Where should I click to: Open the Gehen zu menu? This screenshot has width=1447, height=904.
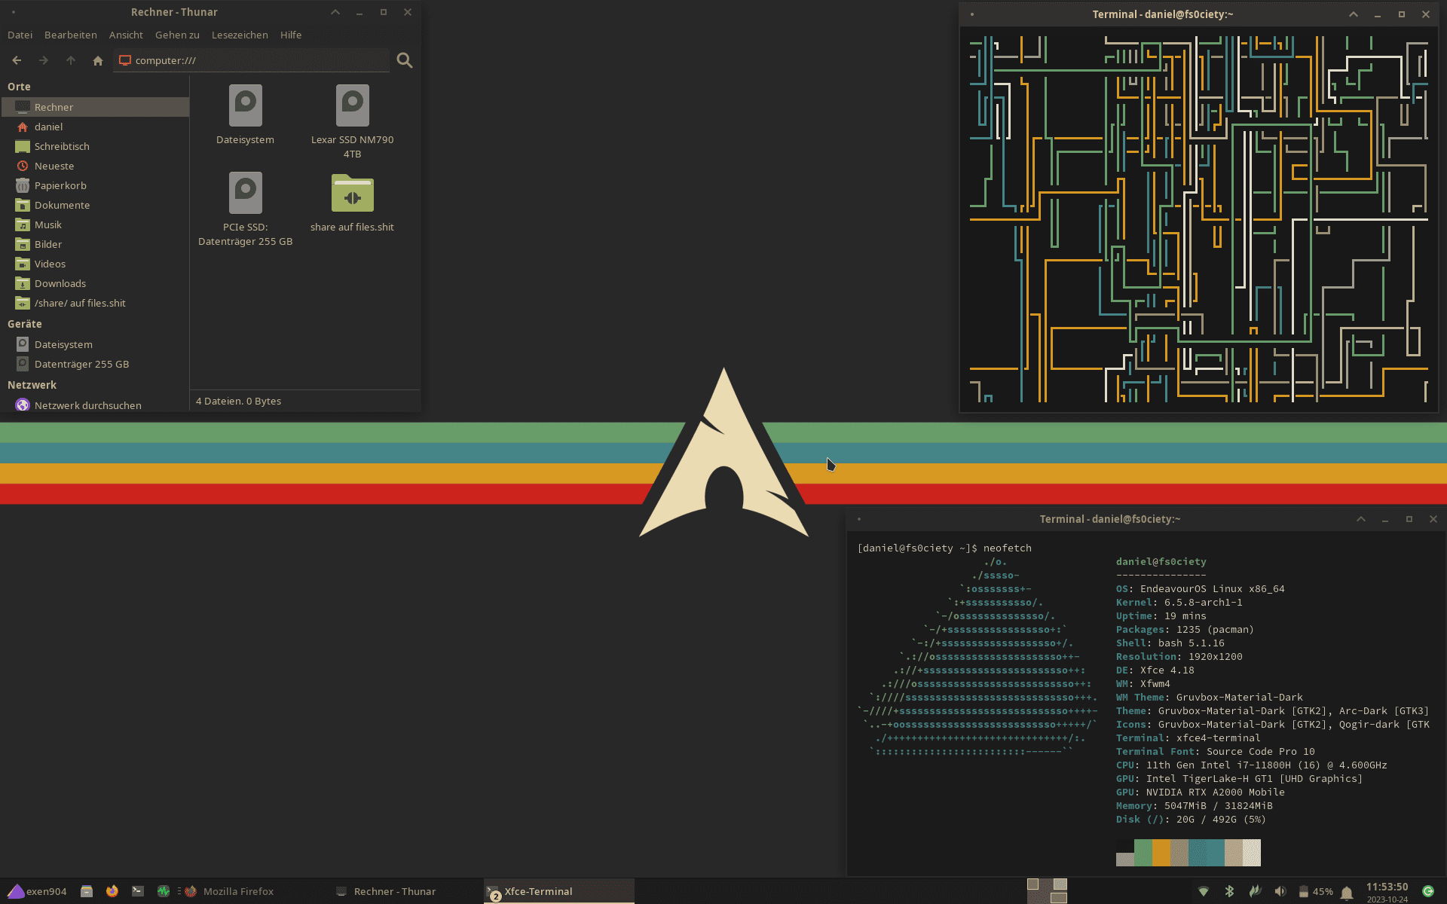[x=177, y=35]
